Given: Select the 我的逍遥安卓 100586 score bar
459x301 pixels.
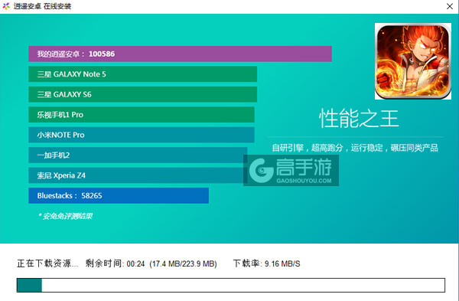Looking at the screenshot, I should 180,54.
